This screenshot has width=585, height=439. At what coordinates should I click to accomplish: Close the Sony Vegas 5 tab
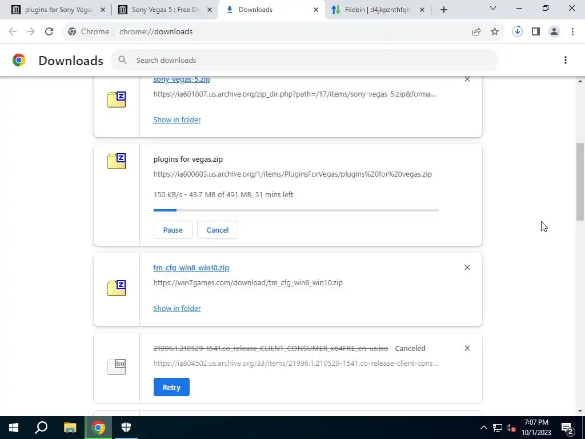tap(210, 10)
